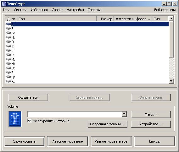
Task: Select the O: drive icon
Action: tap(8, 68)
